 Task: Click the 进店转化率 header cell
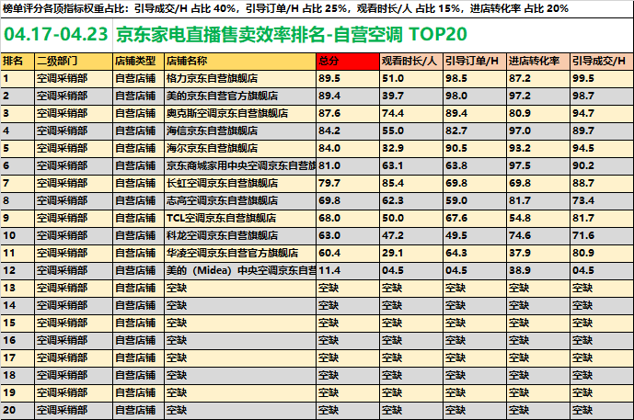click(538, 61)
